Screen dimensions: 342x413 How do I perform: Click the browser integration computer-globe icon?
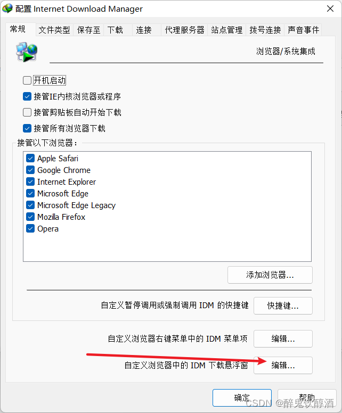[x=26, y=52]
